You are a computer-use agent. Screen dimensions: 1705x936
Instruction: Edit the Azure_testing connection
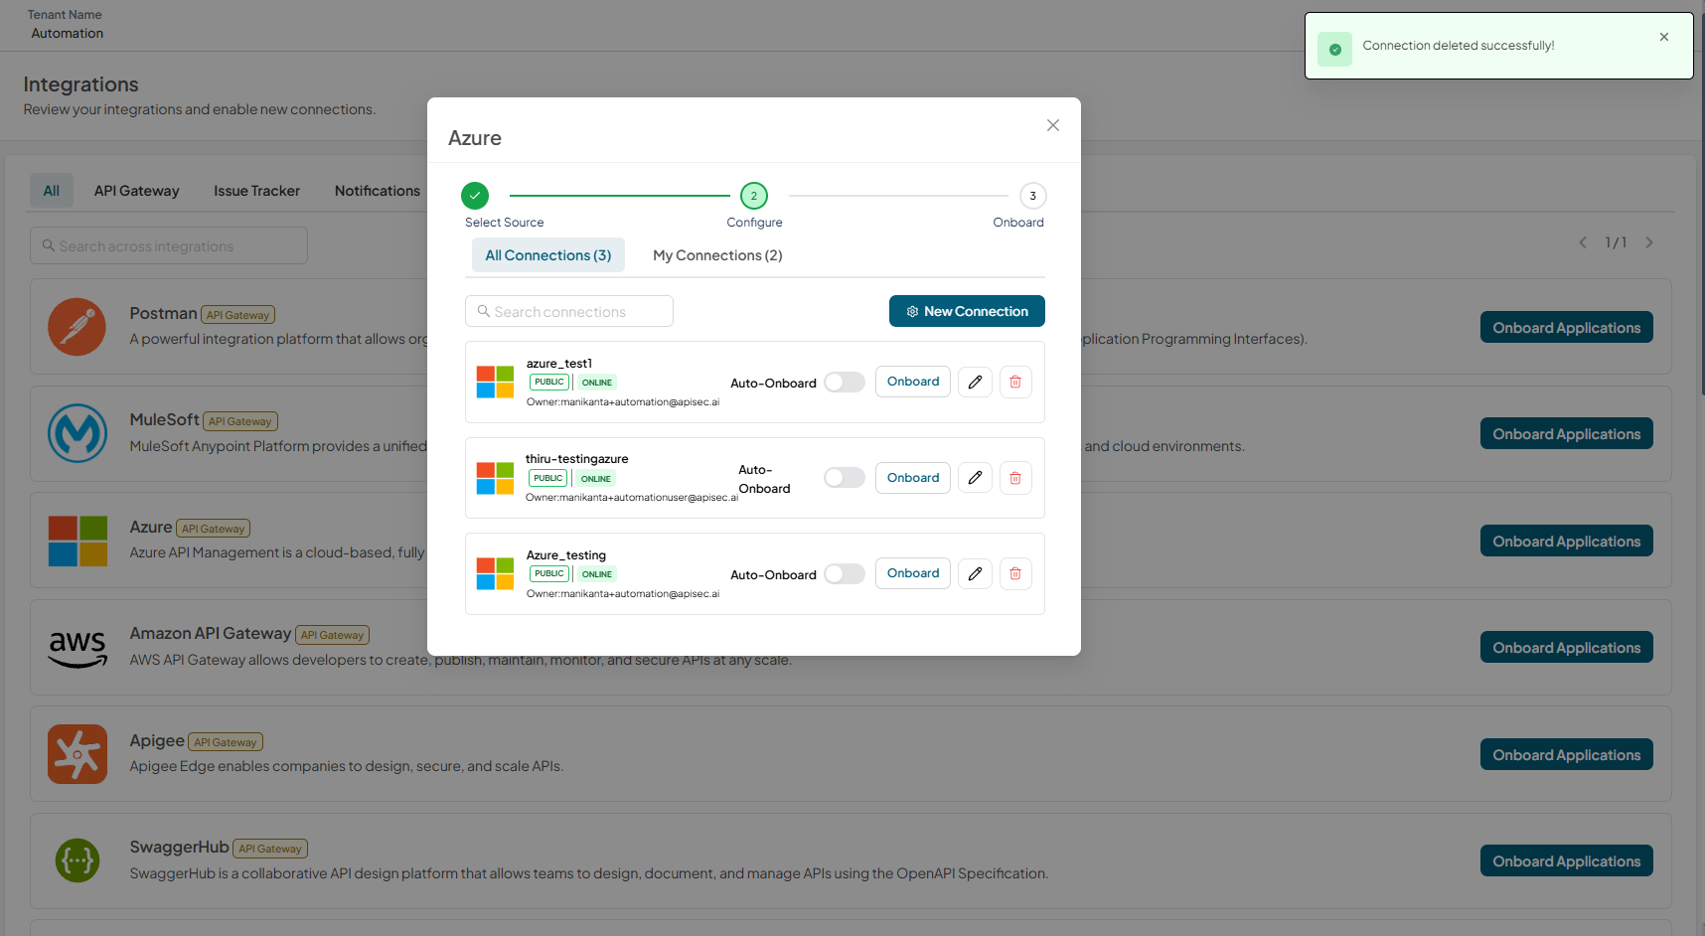pyautogui.click(x=975, y=573)
